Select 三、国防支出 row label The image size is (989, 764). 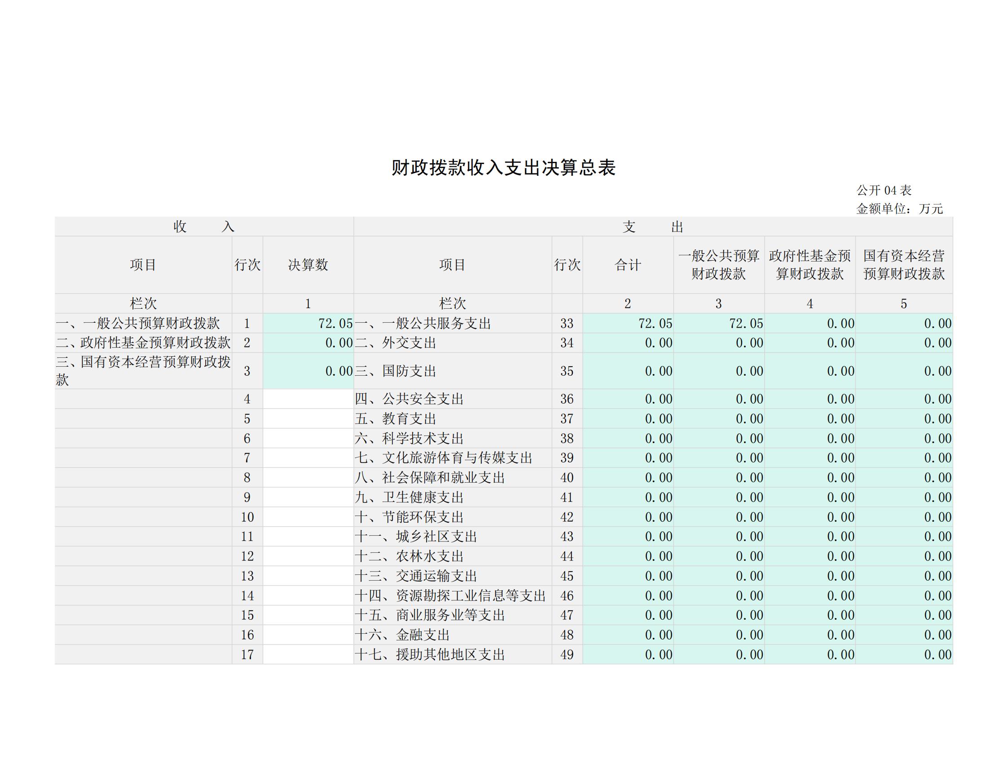click(x=395, y=371)
